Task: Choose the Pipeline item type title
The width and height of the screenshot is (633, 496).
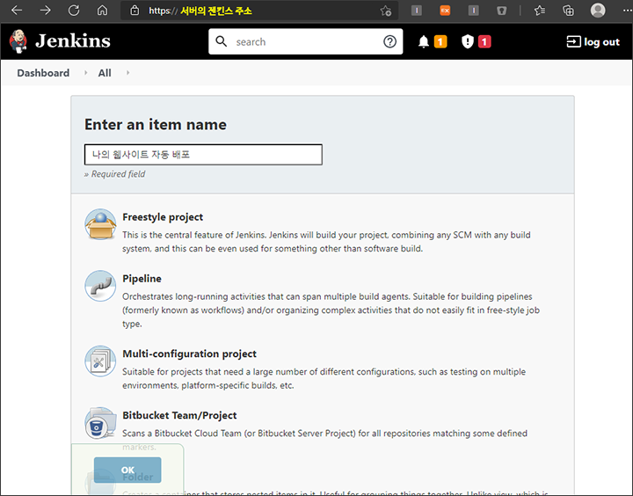Action: coord(142,278)
